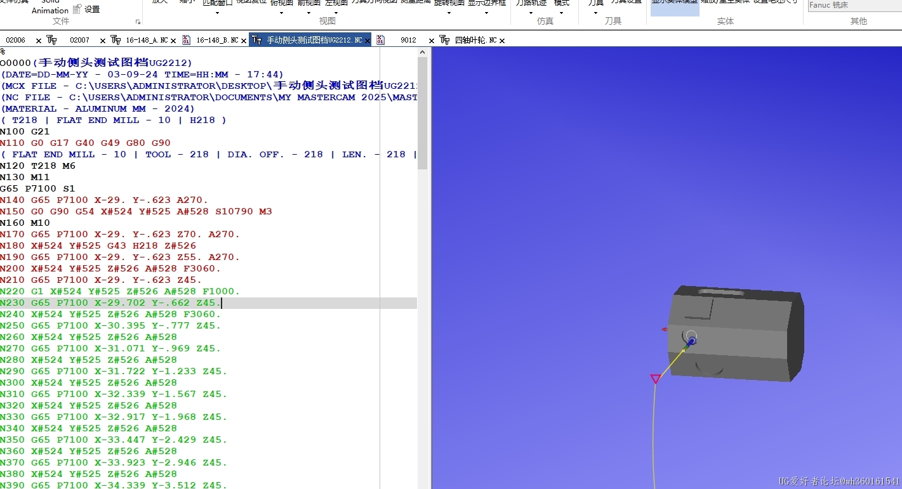
Task: Open the 刀路轨迹 dropdown arrow
Action: (x=531, y=12)
